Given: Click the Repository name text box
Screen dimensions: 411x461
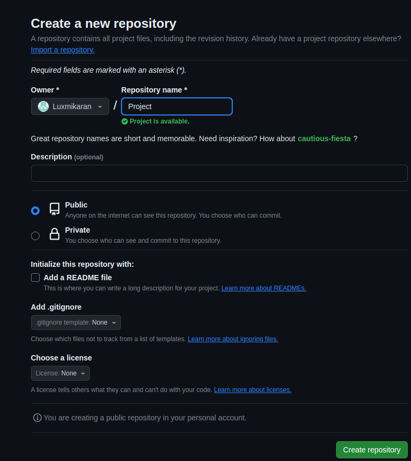Looking at the screenshot, I should point(177,106).
